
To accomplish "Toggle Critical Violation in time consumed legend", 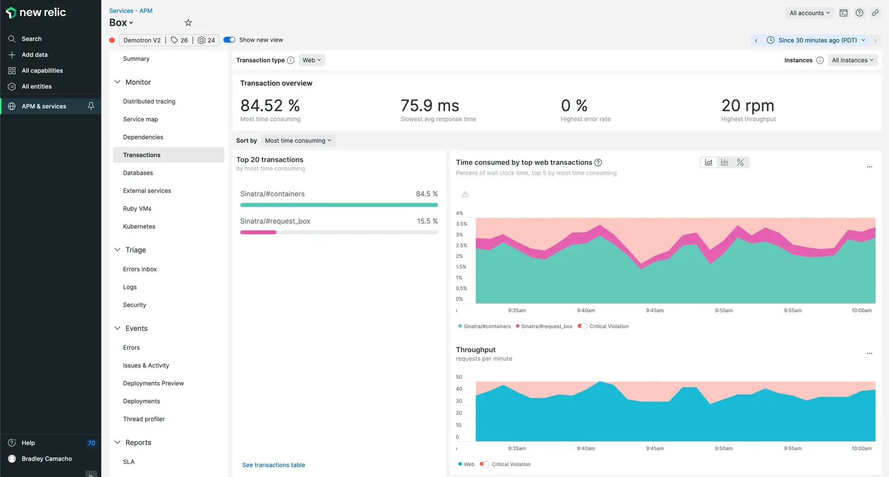I will point(582,326).
